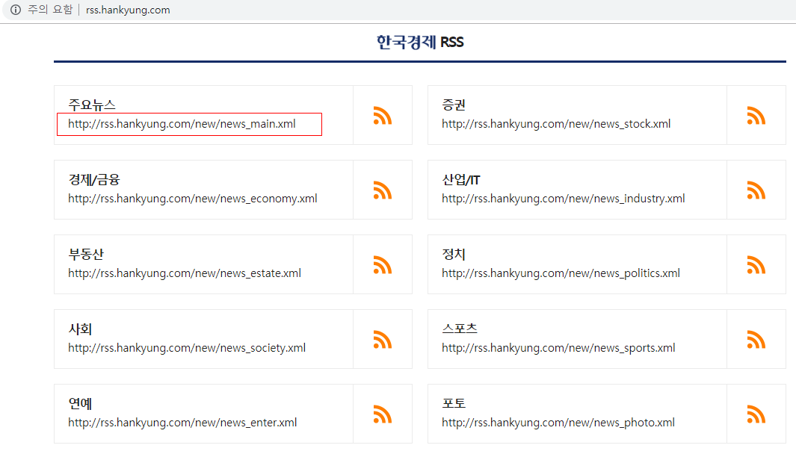The height and width of the screenshot is (457, 796).
Task: Click the RSS icon for 포토 feed
Action: 756,414
